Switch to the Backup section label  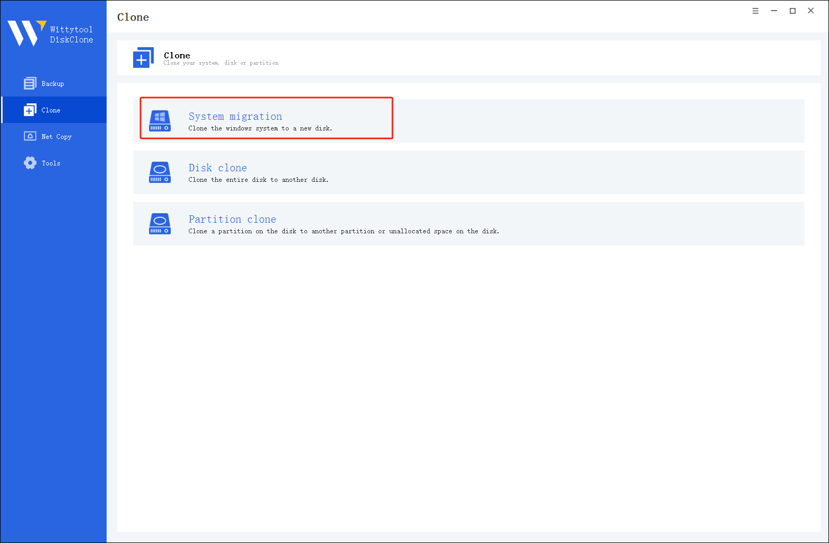(x=53, y=84)
